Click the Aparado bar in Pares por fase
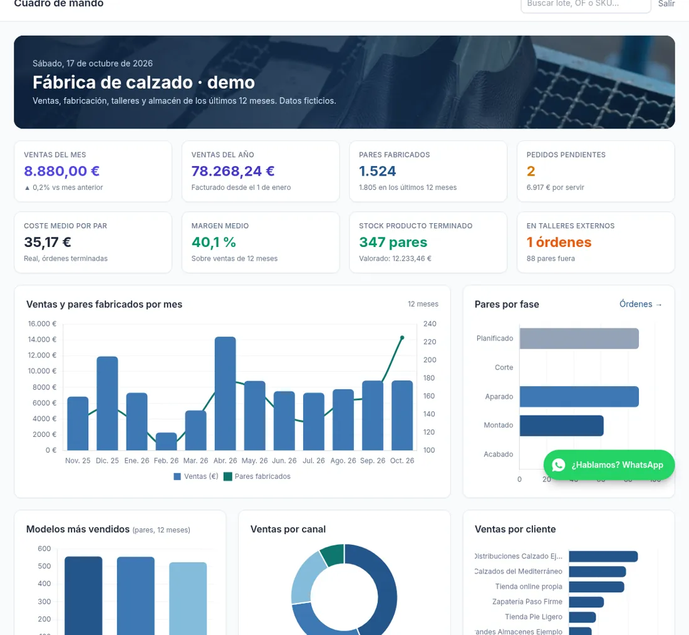The width and height of the screenshot is (689, 635). click(579, 397)
